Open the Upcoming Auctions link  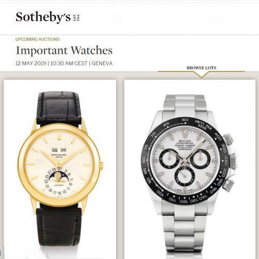(x=37, y=39)
